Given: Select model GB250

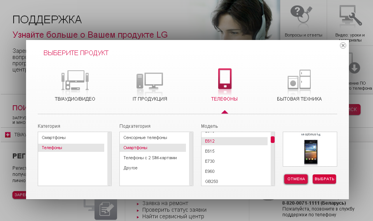Looking at the screenshot, I should click(x=234, y=181).
